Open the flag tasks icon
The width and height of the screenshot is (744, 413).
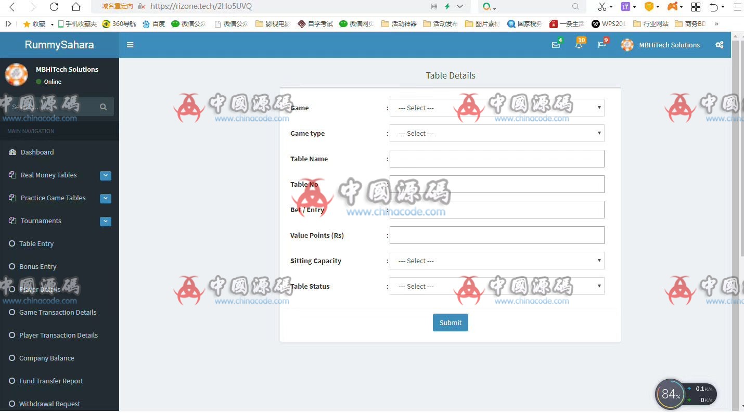coord(601,45)
